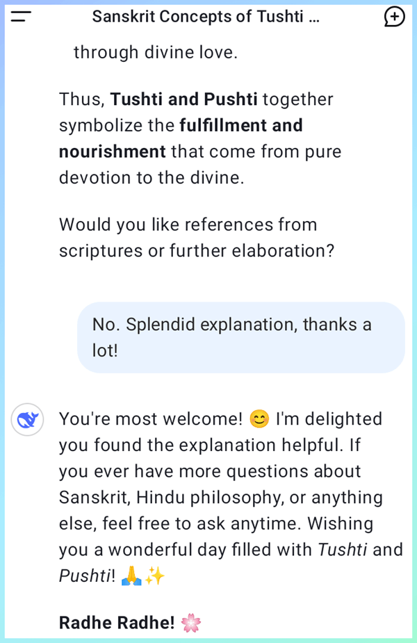Tap the 'through divine love.' line

tap(156, 52)
